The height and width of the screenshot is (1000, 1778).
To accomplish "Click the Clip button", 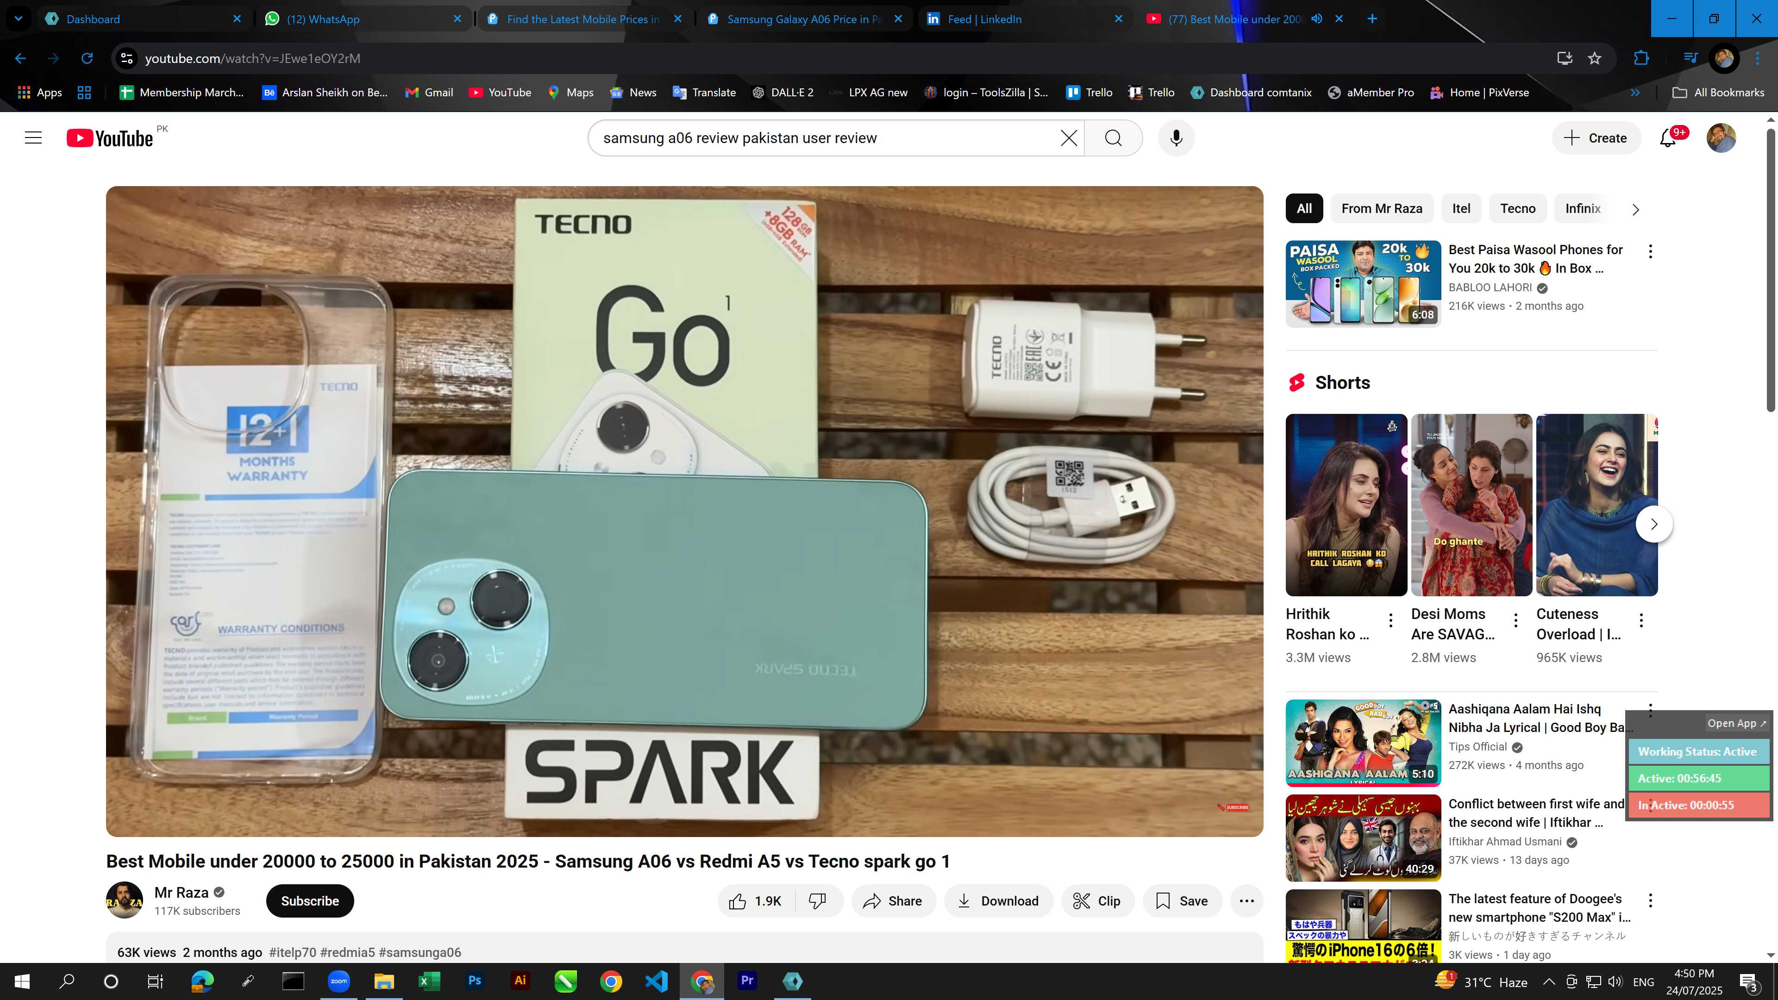I will point(1097,900).
